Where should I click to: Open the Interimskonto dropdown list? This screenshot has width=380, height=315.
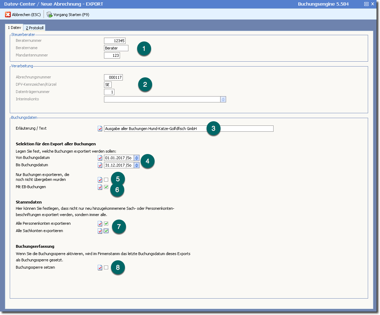223,99
